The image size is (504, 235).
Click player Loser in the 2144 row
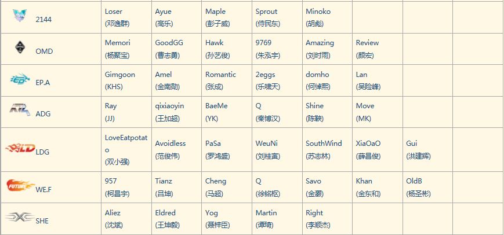(x=114, y=12)
